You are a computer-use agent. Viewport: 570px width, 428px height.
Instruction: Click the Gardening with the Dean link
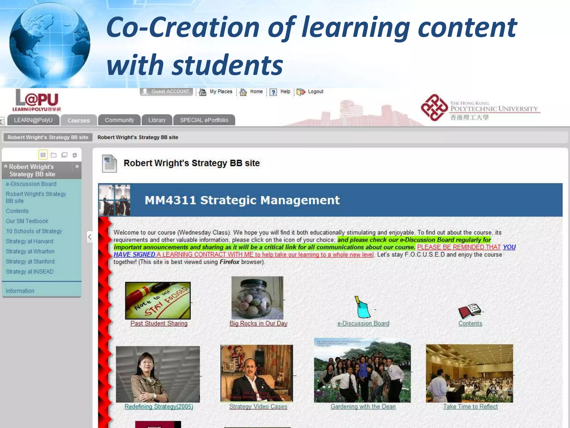coord(363,406)
